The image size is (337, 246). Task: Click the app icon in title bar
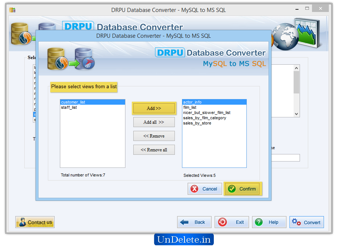click(12, 10)
